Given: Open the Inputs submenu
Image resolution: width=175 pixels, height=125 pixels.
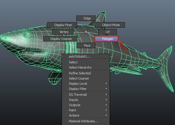Looking at the screenshot, I should coord(86,100).
